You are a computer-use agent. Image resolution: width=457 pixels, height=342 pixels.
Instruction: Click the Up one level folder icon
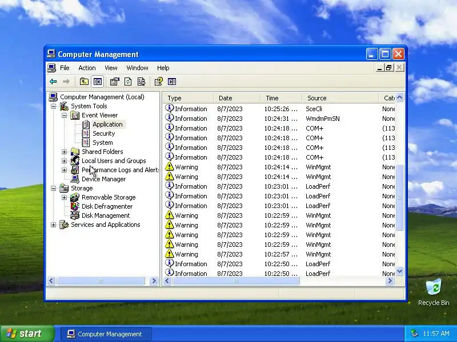(84, 82)
